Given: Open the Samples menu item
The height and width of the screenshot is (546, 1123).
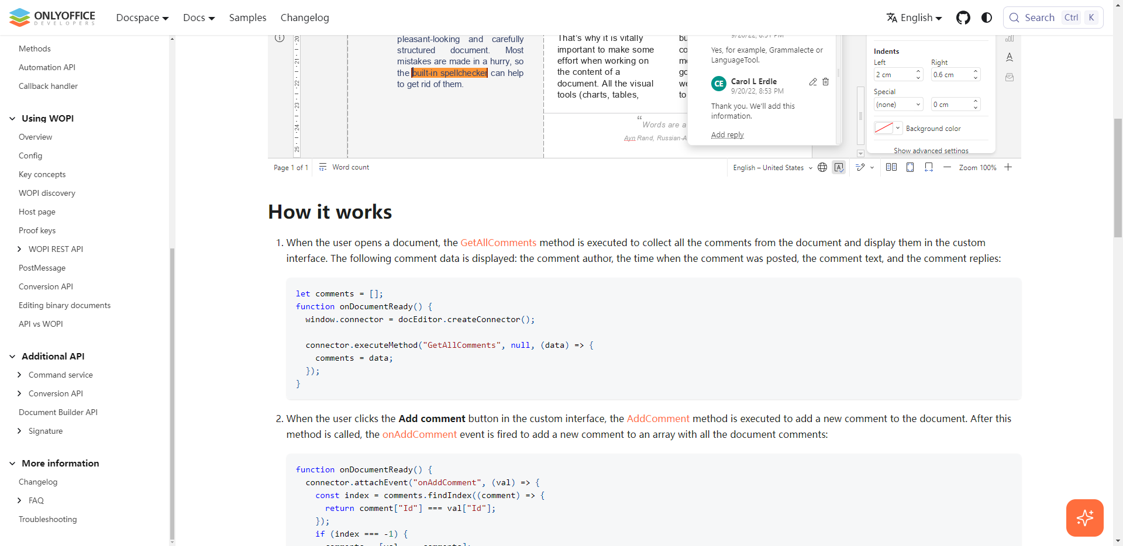Looking at the screenshot, I should (x=247, y=18).
